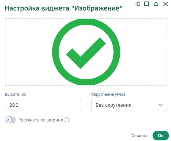
Task: Click empty dashed area right of the image
Action: click(x=144, y=52)
